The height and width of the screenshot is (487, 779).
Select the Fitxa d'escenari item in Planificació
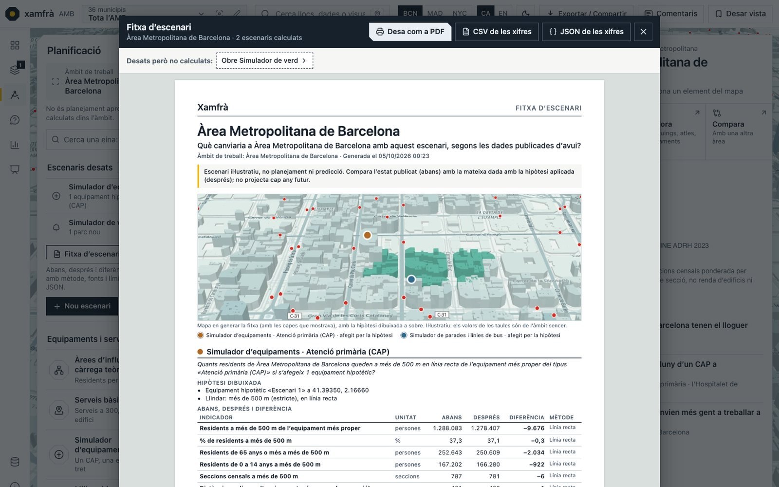coord(83,254)
